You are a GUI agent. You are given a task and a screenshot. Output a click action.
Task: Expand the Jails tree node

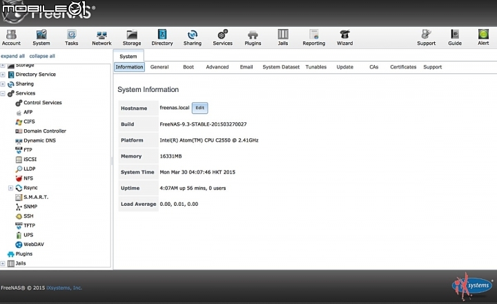[x=3, y=263]
